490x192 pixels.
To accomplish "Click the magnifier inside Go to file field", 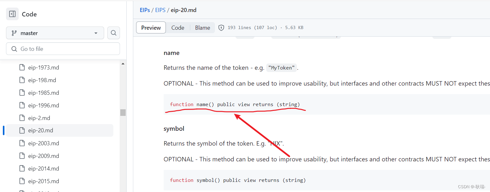I will (x=14, y=49).
